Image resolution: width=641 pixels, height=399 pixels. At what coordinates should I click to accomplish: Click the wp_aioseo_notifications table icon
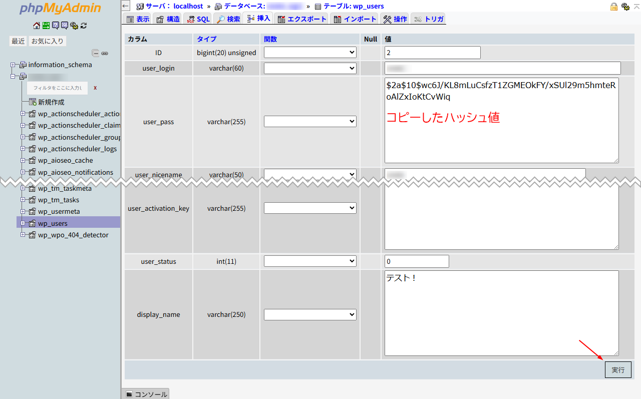[x=33, y=172]
